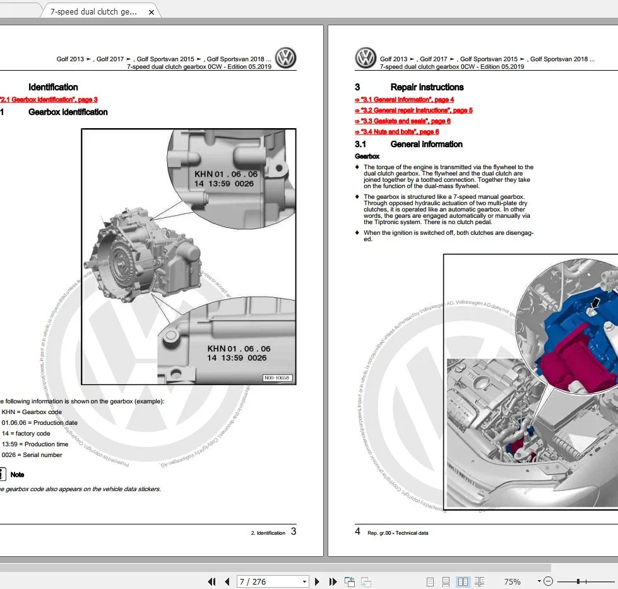Open the zoom level dropdown arrow
This screenshot has height=589, width=618.
coord(539,581)
